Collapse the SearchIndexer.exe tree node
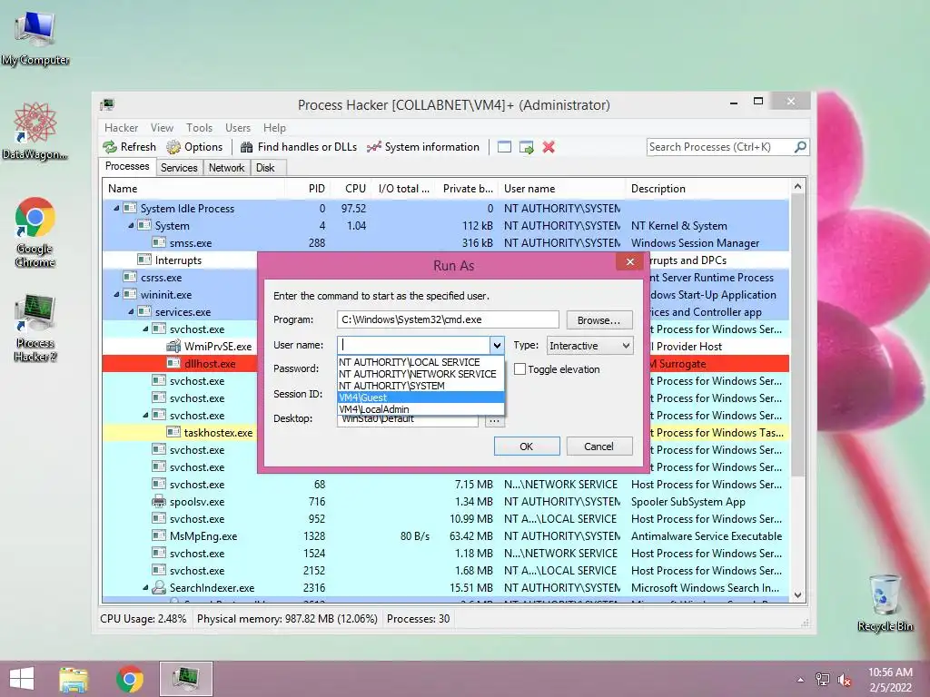This screenshot has width=930, height=697. tap(146, 587)
